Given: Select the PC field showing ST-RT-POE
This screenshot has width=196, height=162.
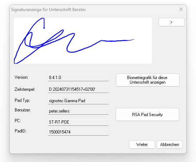Looking at the screenshot, I should [x=79, y=122].
